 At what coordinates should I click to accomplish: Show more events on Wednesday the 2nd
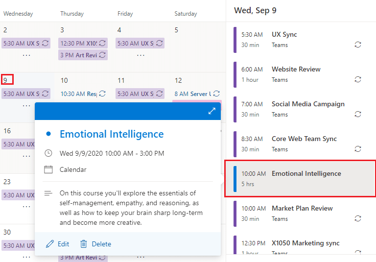[26, 55]
